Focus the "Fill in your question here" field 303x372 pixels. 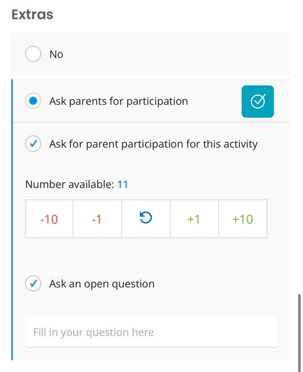coord(151,332)
